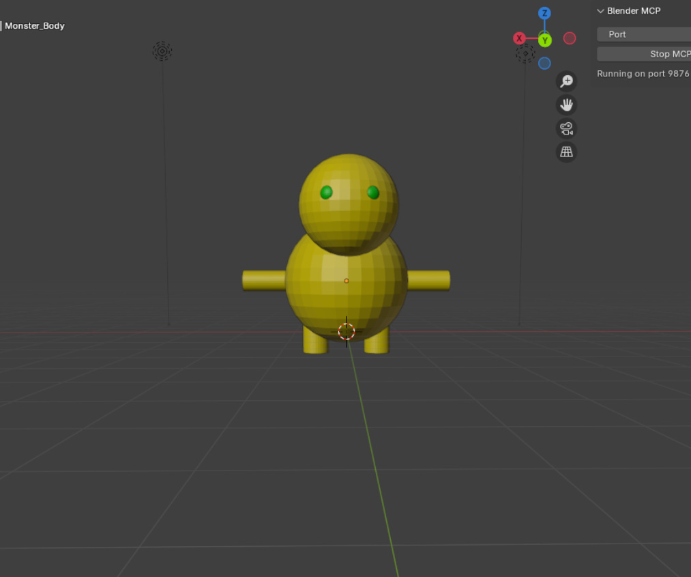This screenshot has height=577, width=691.
Task: Click the green Y axis gizmo handle
Action: pyautogui.click(x=544, y=41)
